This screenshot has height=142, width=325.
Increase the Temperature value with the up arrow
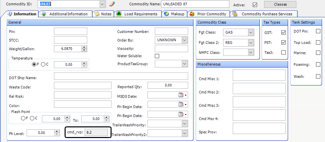(84, 63)
